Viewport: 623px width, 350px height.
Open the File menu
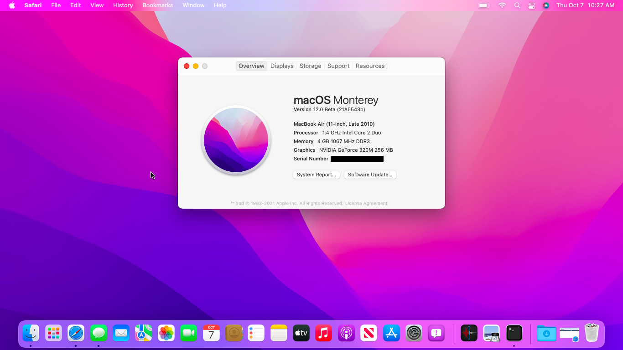56,5
